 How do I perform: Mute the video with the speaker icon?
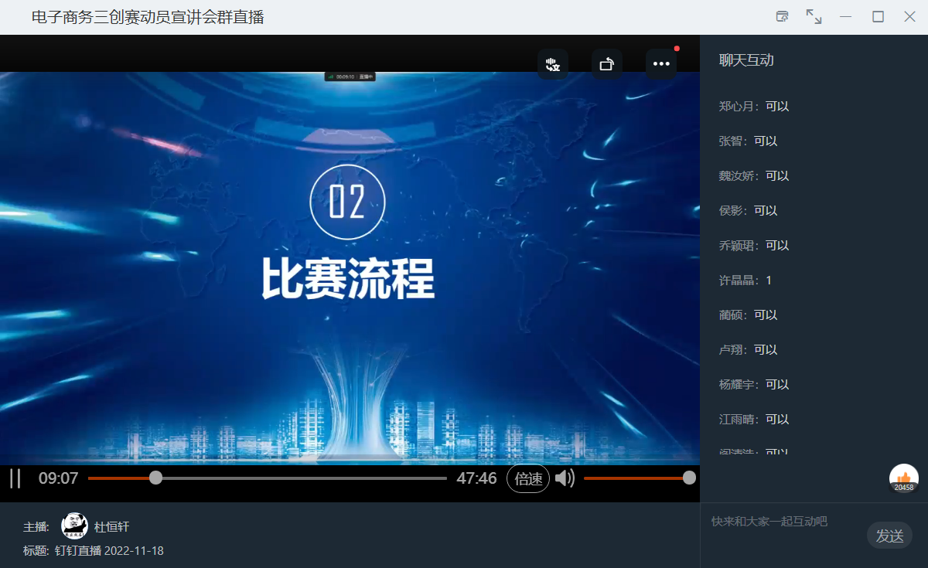565,478
